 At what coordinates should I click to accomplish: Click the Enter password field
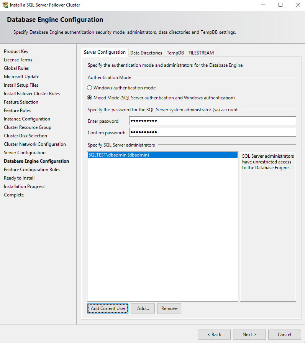tap(213, 121)
